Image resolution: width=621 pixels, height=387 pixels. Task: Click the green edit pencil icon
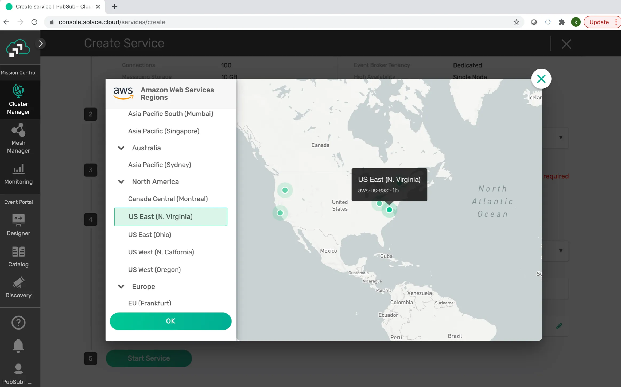[x=559, y=326]
